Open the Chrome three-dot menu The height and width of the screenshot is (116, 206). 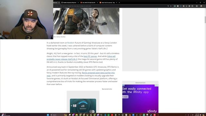pos(204,6)
